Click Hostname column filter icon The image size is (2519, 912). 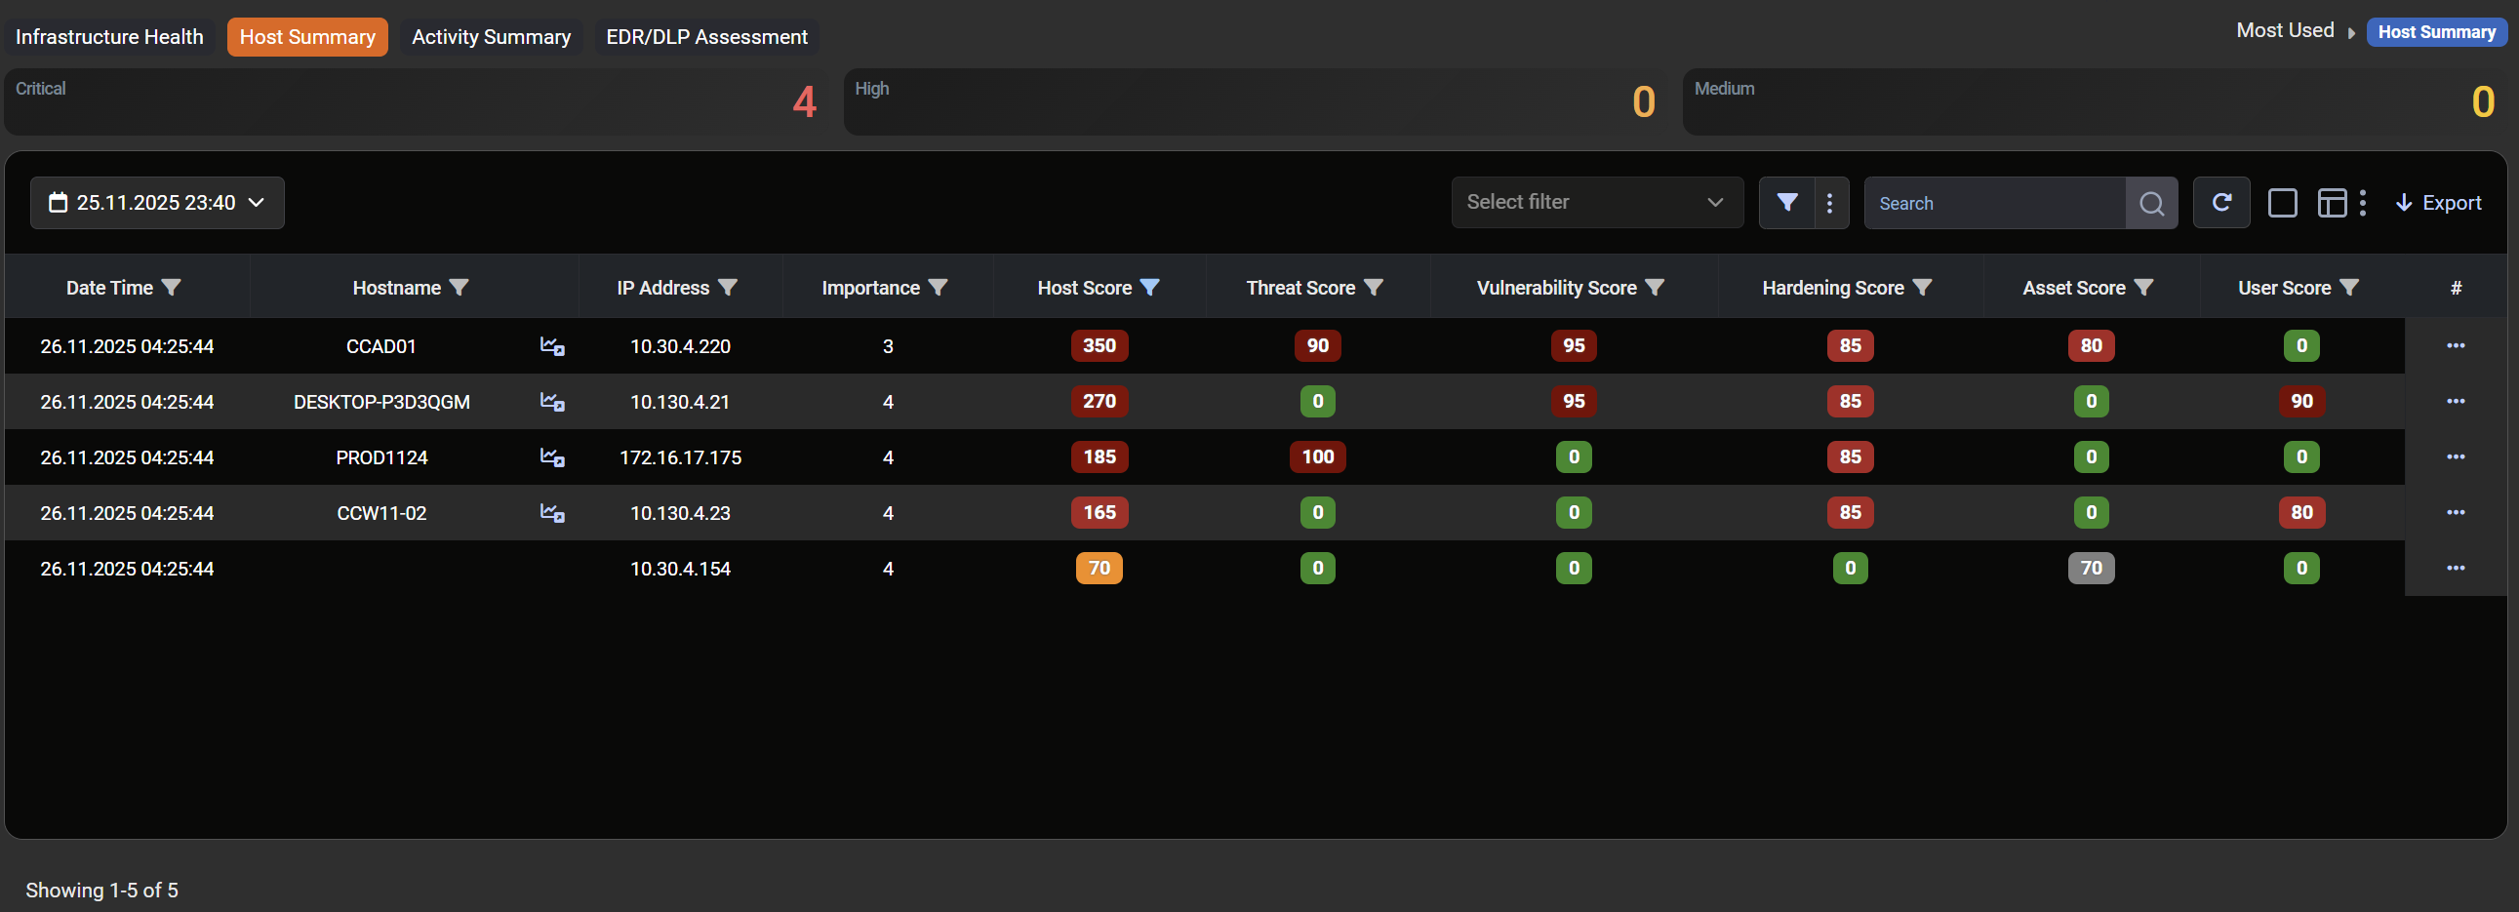tap(459, 288)
